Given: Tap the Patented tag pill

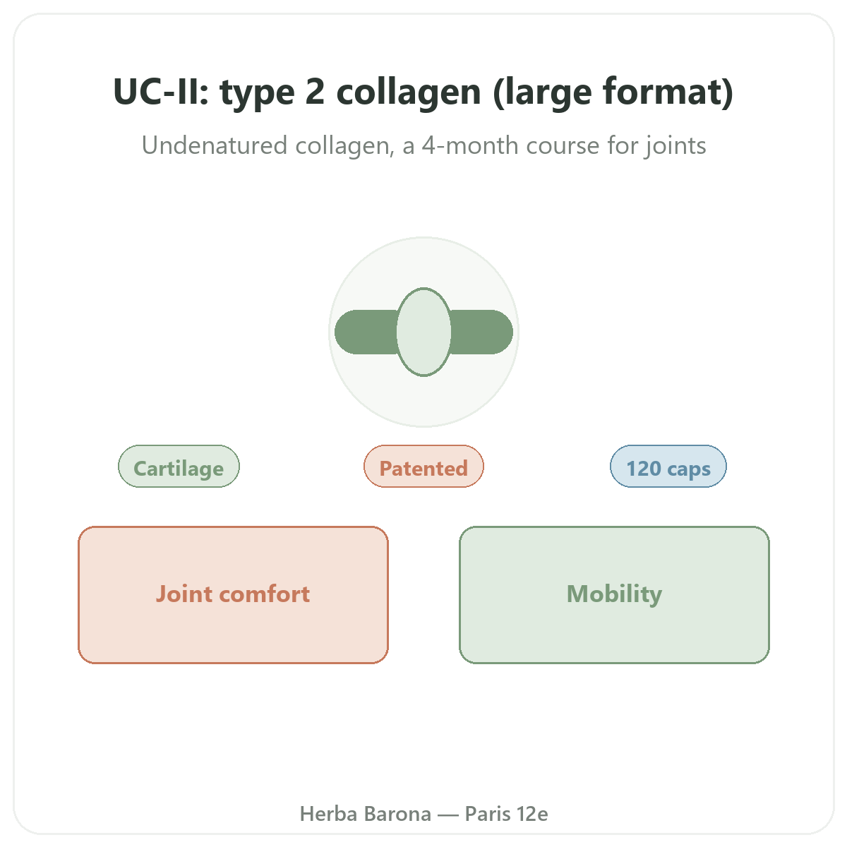Looking at the screenshot, I should [423, 467].
